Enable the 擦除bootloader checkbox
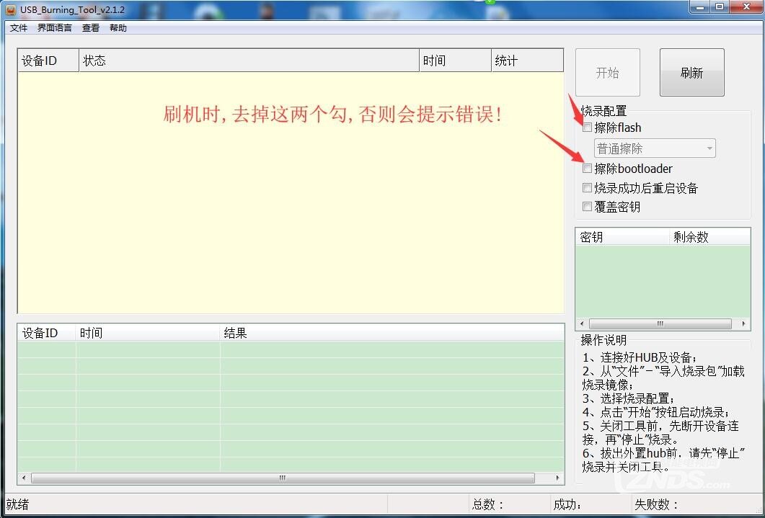The width and height of the screenshot is (765, 518). click(588, 168)
